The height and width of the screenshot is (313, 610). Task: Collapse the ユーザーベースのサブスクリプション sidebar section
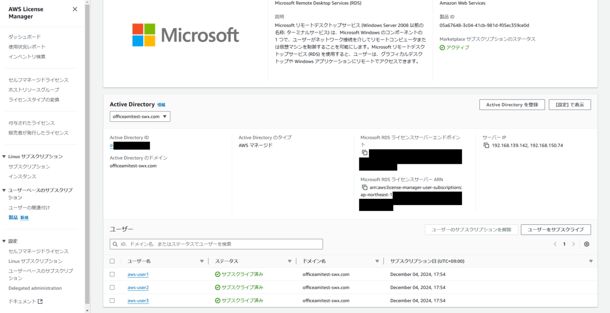pyautogui.click(x=5, y=190)
